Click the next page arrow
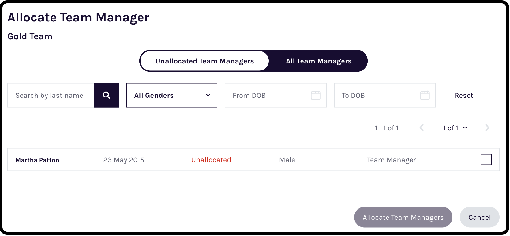 [487, 128]
